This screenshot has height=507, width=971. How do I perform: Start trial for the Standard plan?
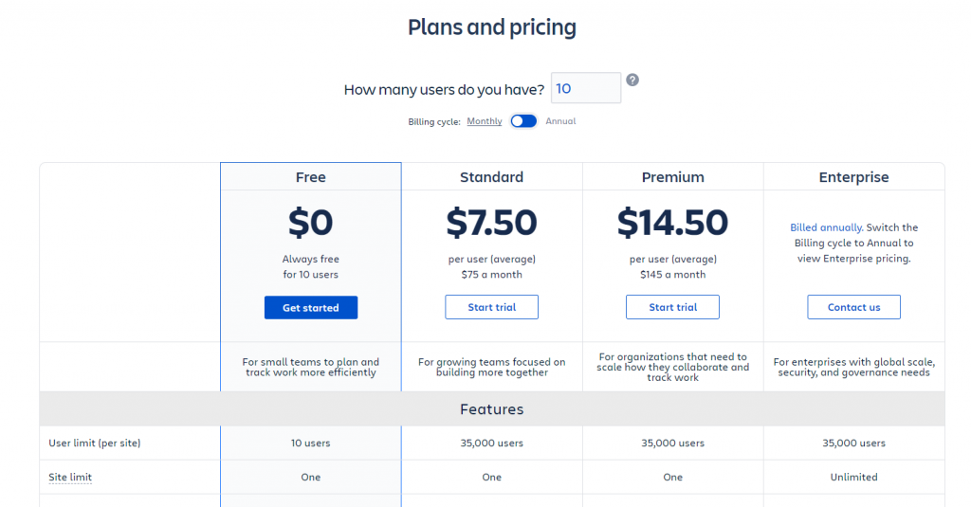pyautogui.click(x=492, y=307)
